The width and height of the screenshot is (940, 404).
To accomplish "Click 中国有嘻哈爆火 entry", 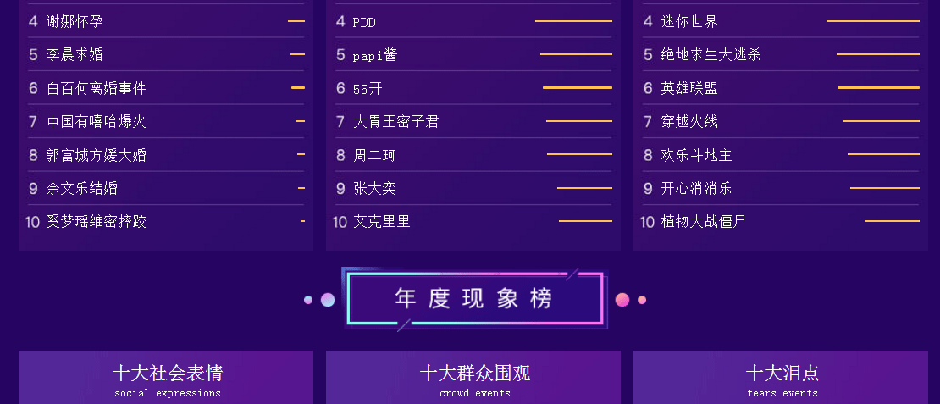I will click(x=166, y=122).
